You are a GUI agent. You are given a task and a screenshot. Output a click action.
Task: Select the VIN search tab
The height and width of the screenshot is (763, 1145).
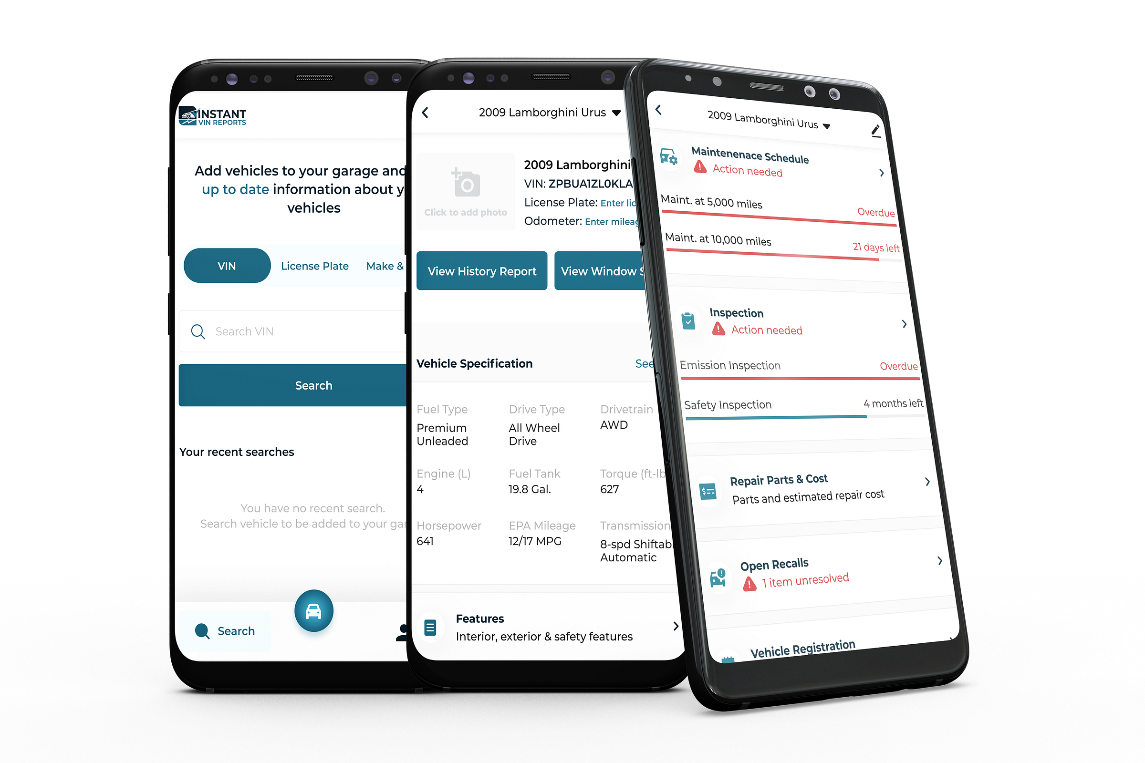(x=225, y=266)
